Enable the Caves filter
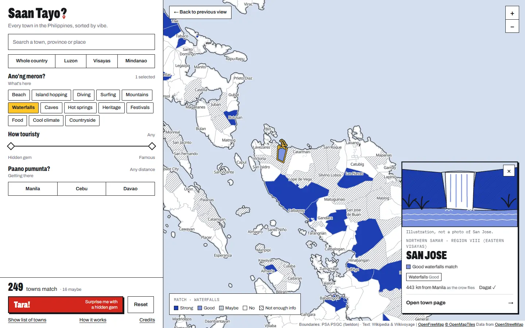525x328 pixels. pos(51,108)
